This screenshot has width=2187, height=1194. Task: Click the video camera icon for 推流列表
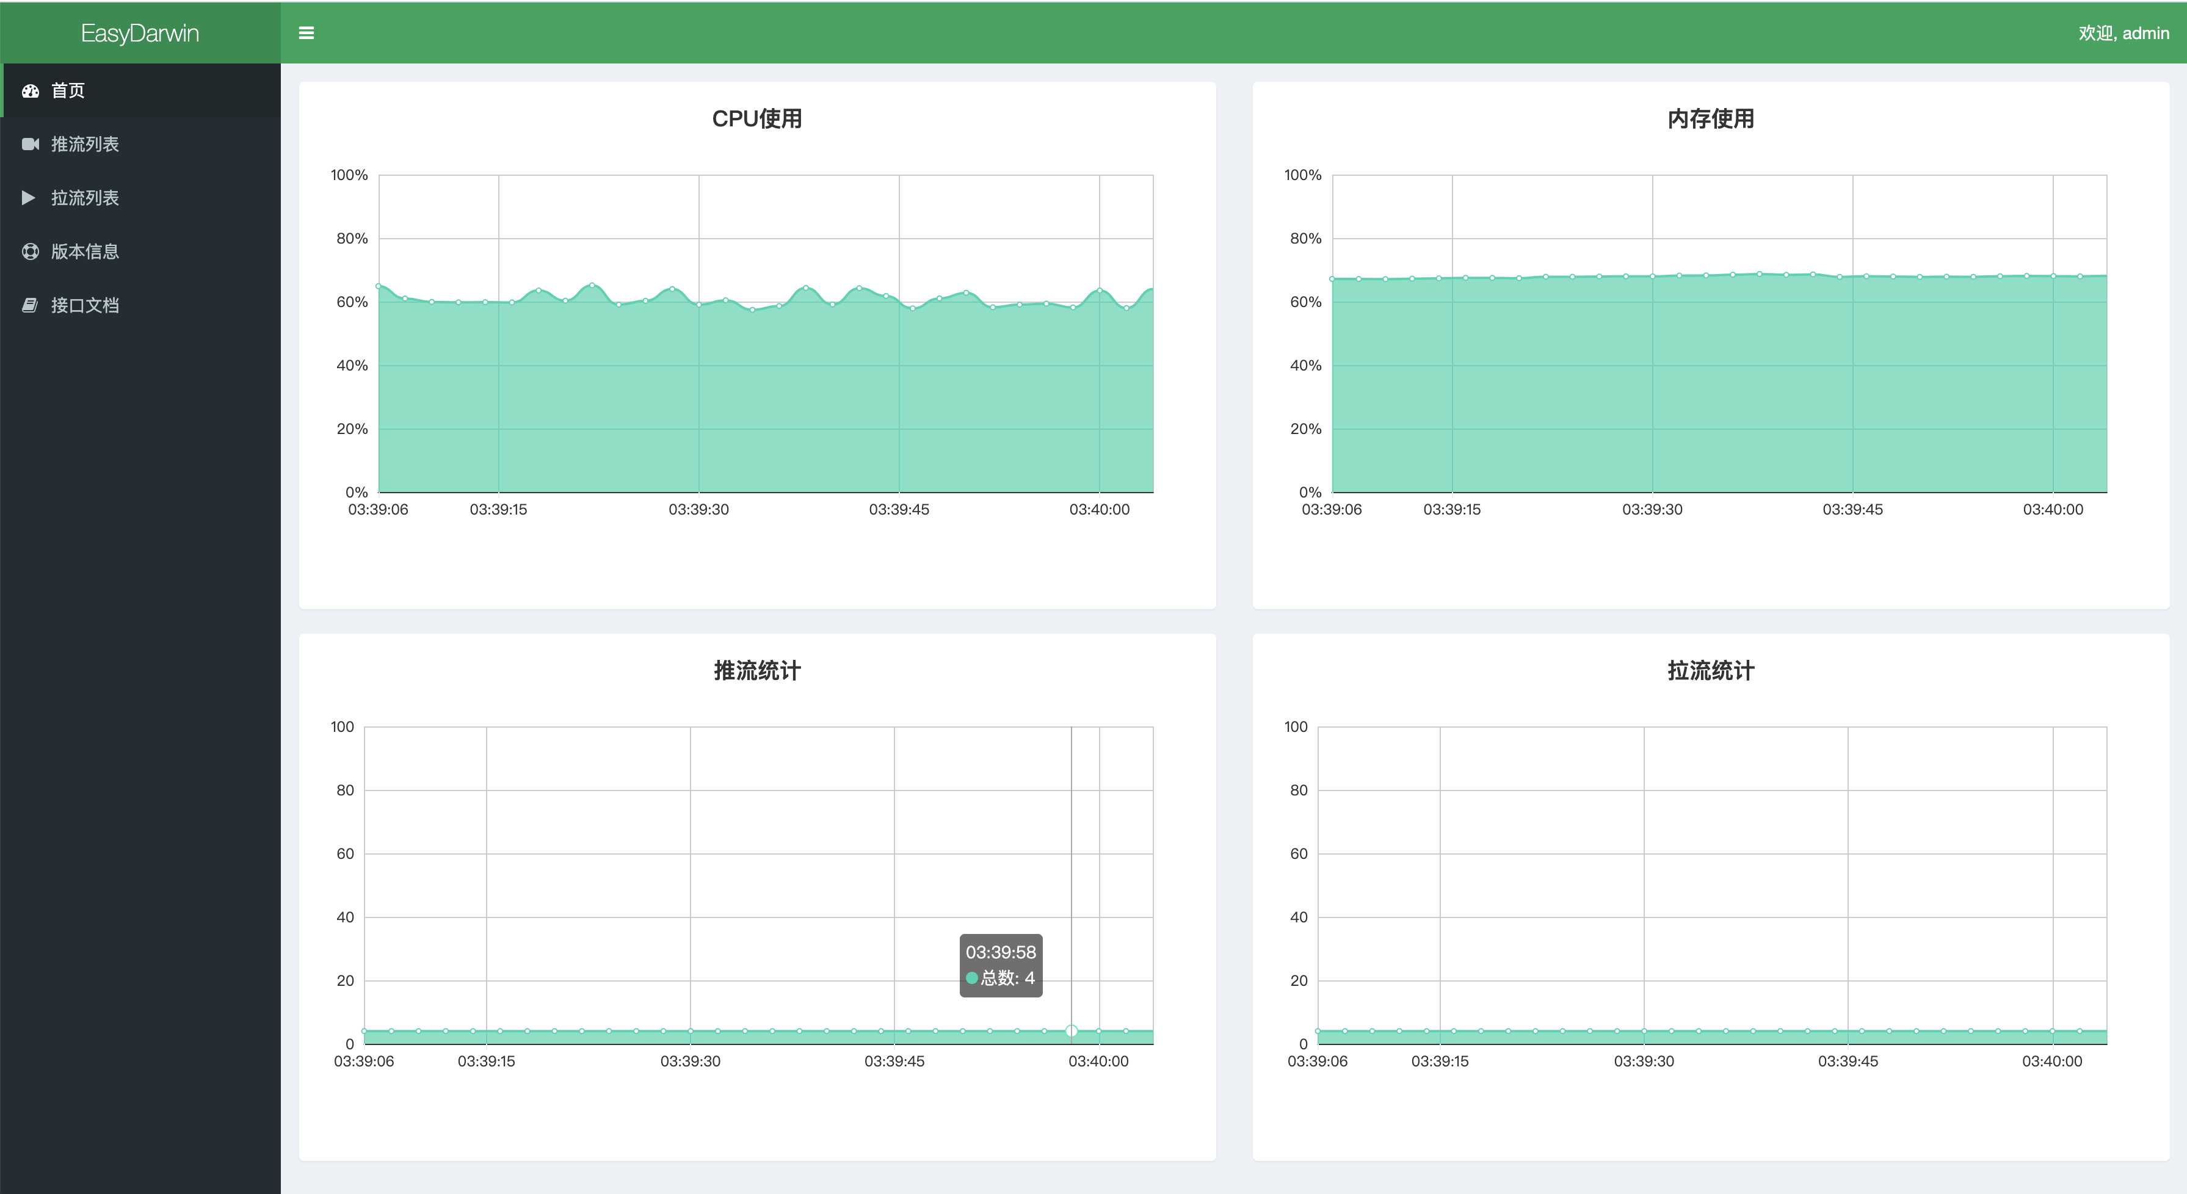31,144
